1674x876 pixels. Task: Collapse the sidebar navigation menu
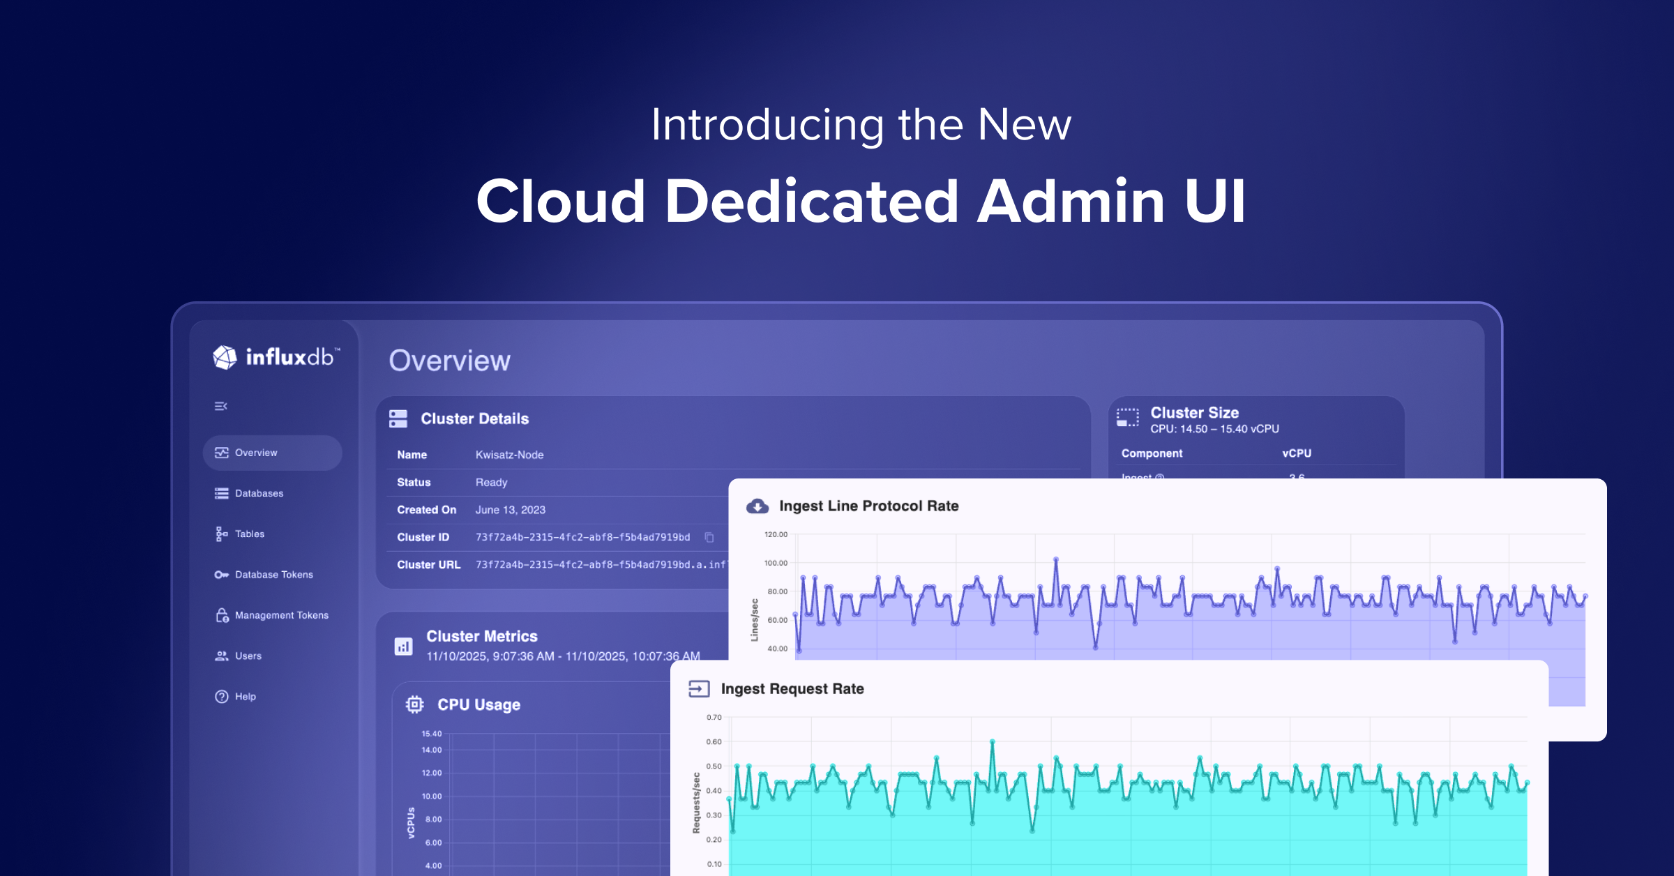pyautogui.click(x=220, y=406)
